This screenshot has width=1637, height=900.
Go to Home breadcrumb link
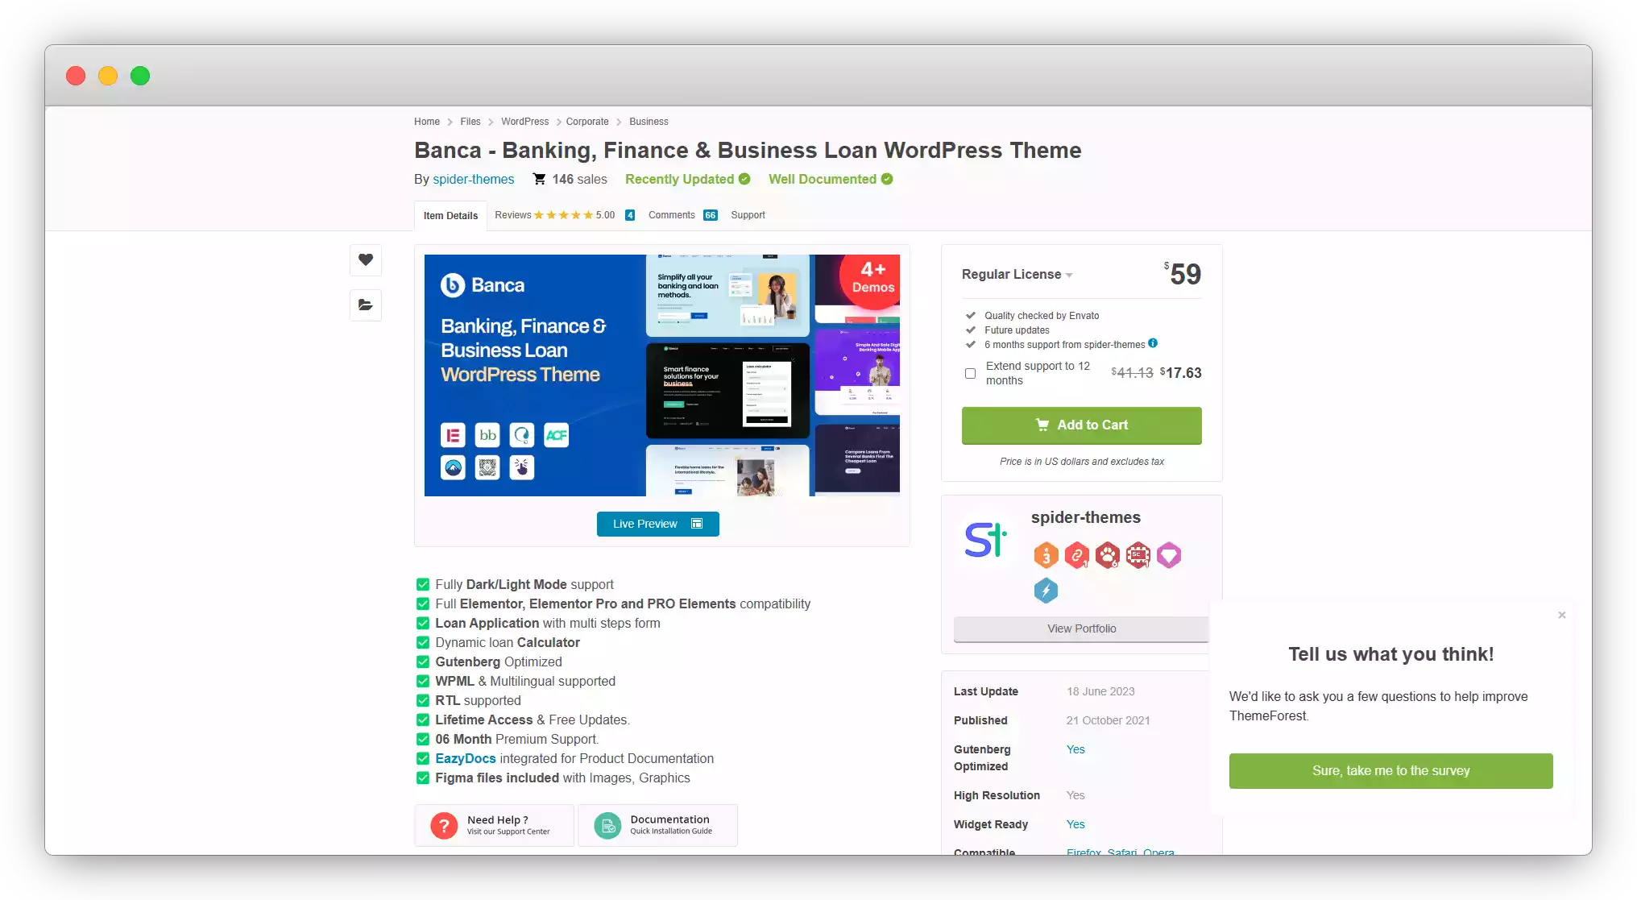[427, 122]
